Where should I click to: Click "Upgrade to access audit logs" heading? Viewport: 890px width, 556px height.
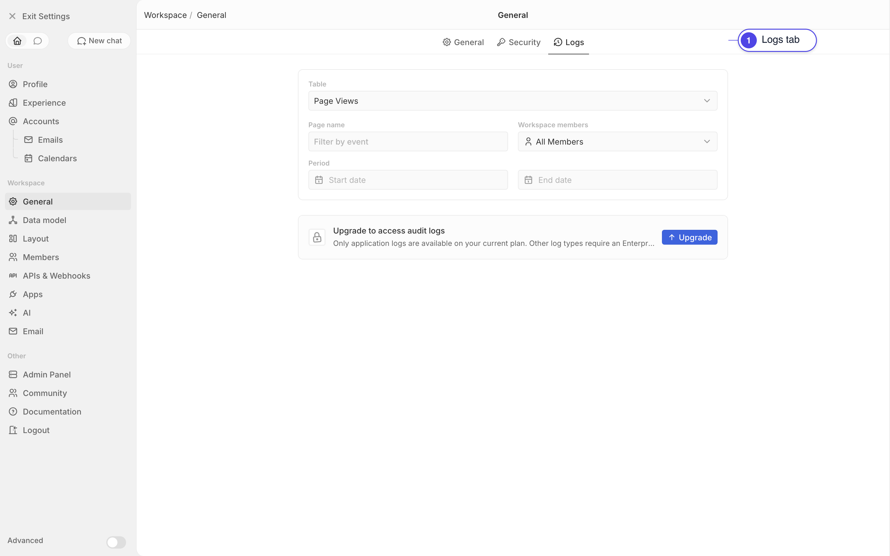[x=389, y=230]
